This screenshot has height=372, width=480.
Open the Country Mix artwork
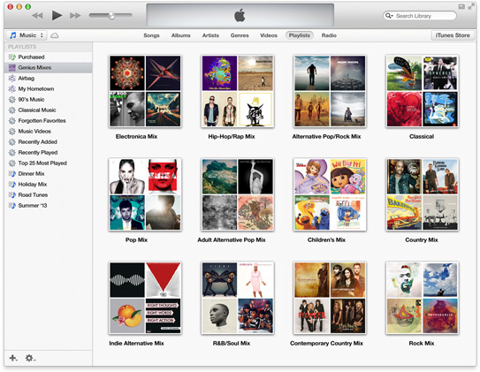click(x=423, y=194)
